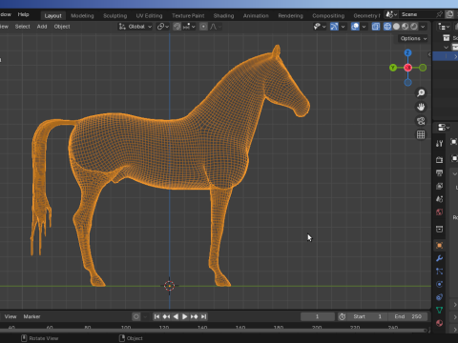This screenshot has height=343, width=458.
Task: Open the shading options dropdown arrow
Action: pos(423,27)
